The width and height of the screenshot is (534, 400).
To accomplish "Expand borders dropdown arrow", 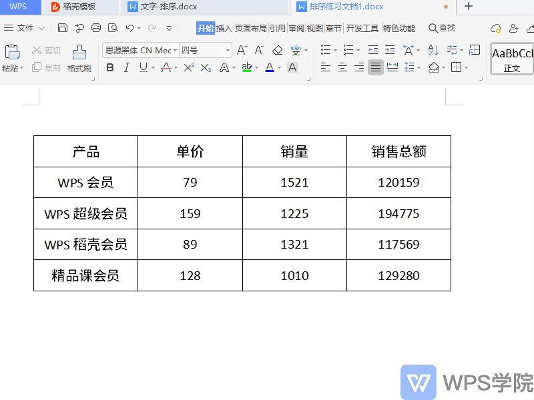I will [x=466, y=68].
